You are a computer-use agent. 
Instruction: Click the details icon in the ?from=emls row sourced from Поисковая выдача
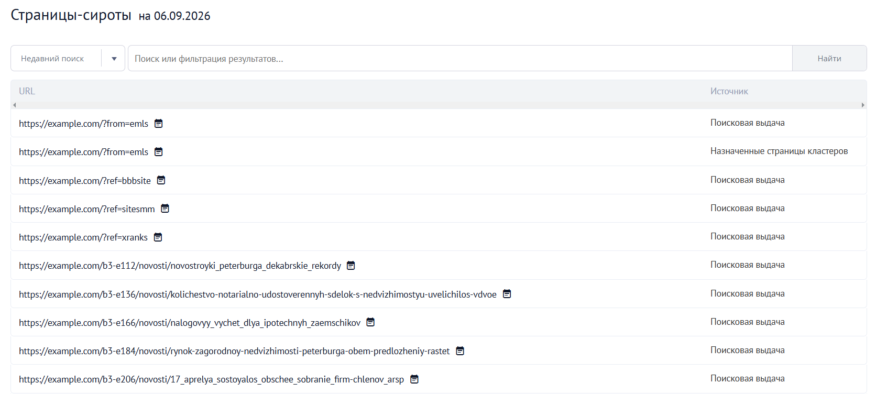coord(159,124)
